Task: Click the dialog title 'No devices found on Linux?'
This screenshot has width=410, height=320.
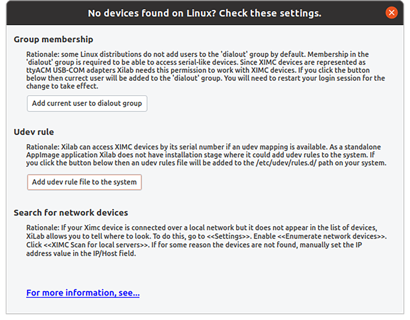Action: pyautogui.click(x=204, y=13)
